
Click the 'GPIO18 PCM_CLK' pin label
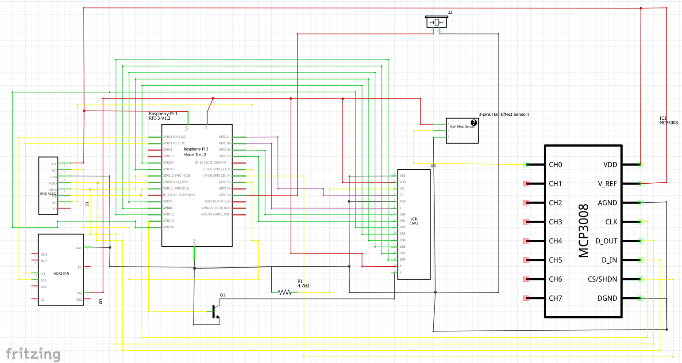(217, 201)
